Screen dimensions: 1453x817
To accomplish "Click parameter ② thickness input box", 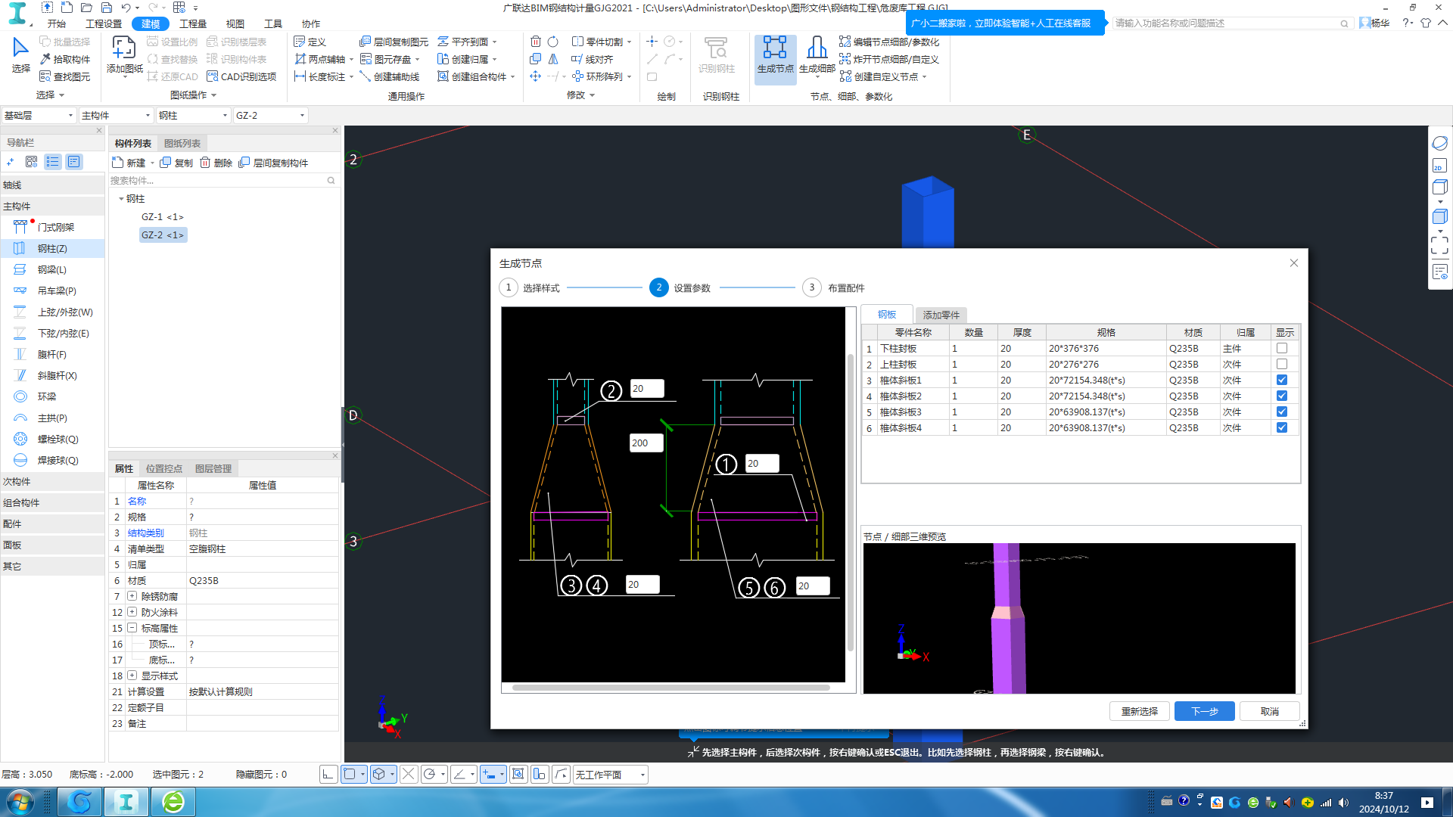I will 647,388.
